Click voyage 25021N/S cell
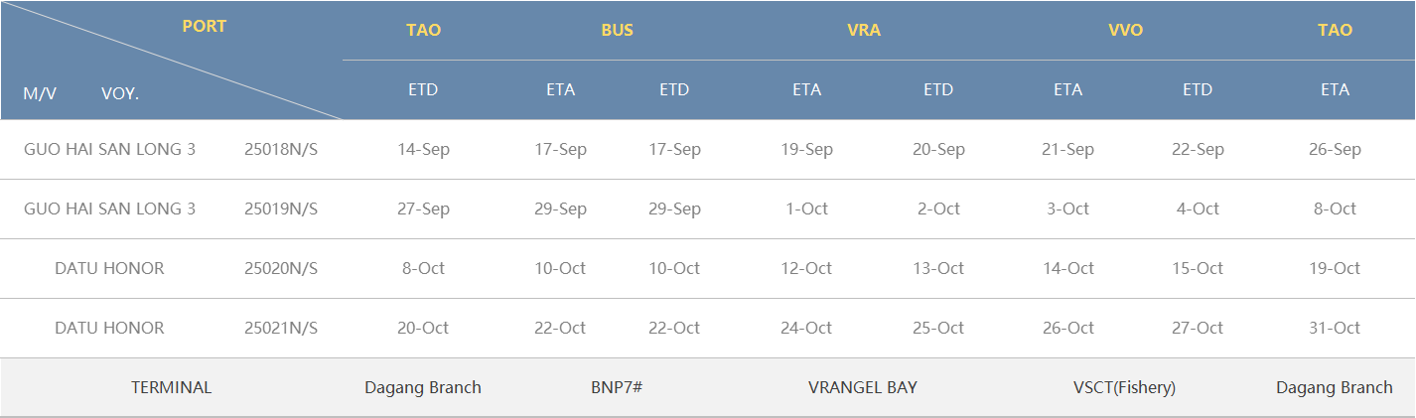 pyautogui.click(x=281, y=329)
